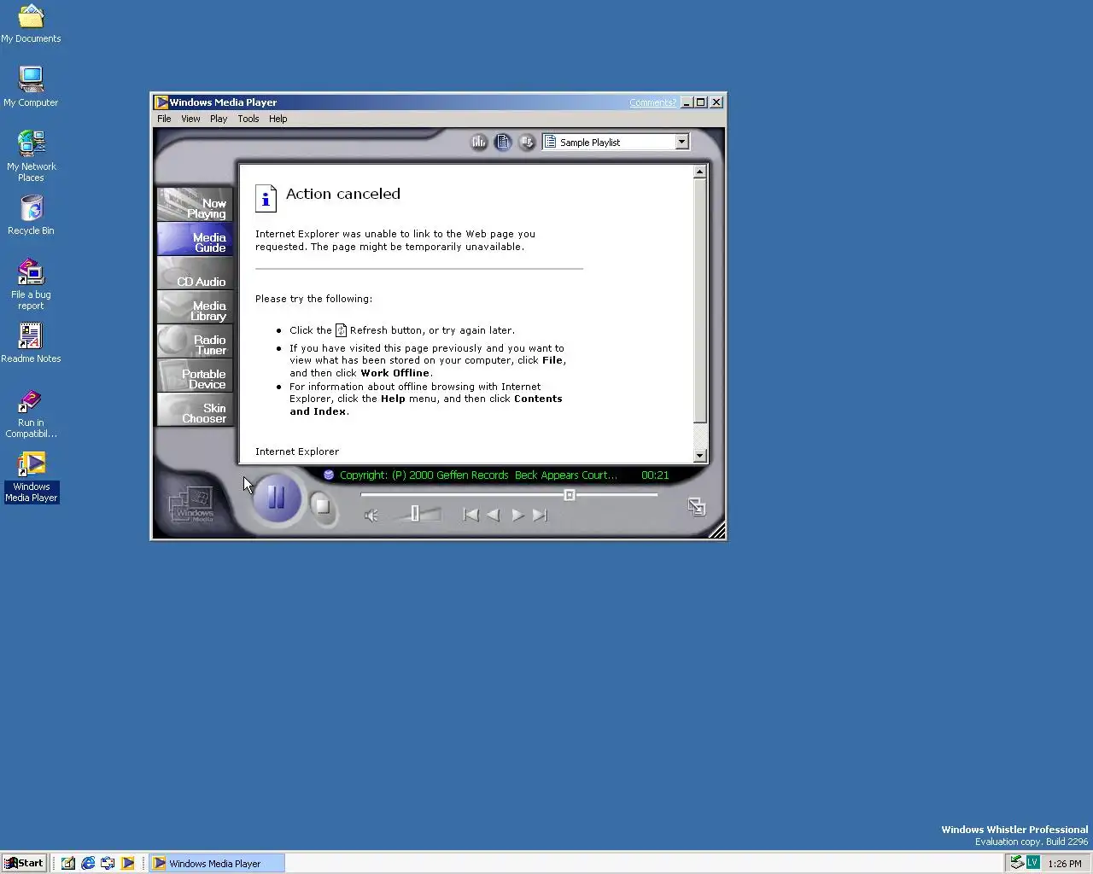This screenshot has height=874, width=1093.
Task: Skip to the next track
Action: point(540,515)
